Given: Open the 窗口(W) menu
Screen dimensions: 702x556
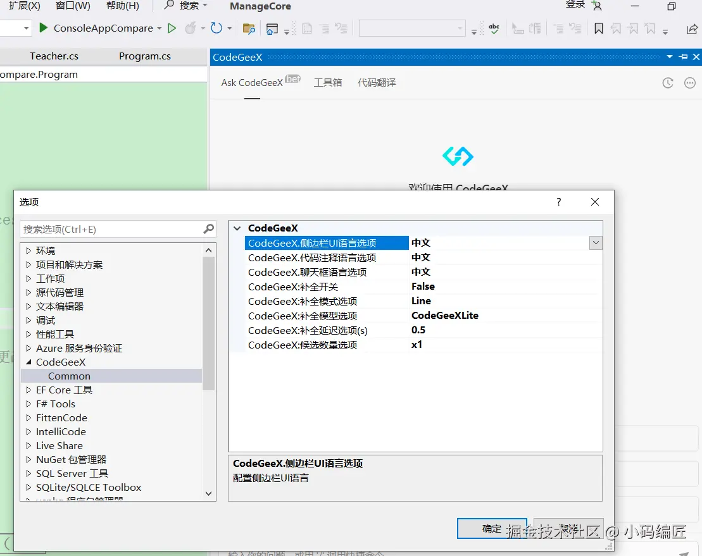Looking at the screenshot, I should [73, 6].
